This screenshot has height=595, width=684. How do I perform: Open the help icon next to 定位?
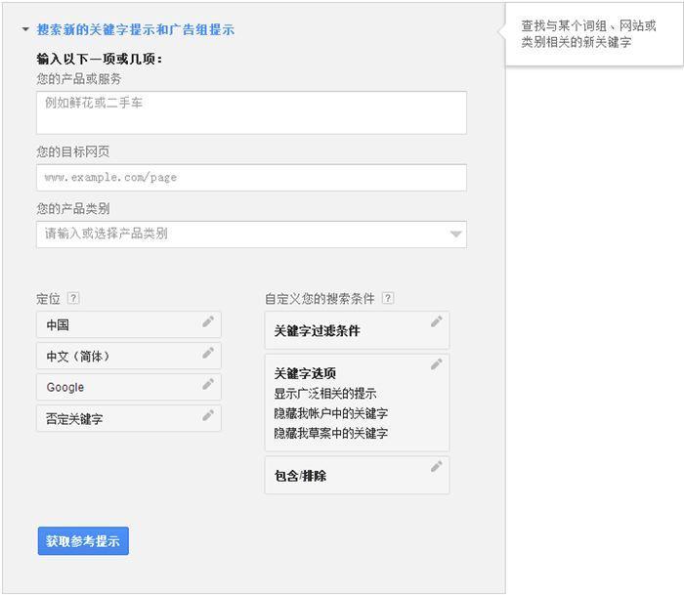[x=73, y=298]
